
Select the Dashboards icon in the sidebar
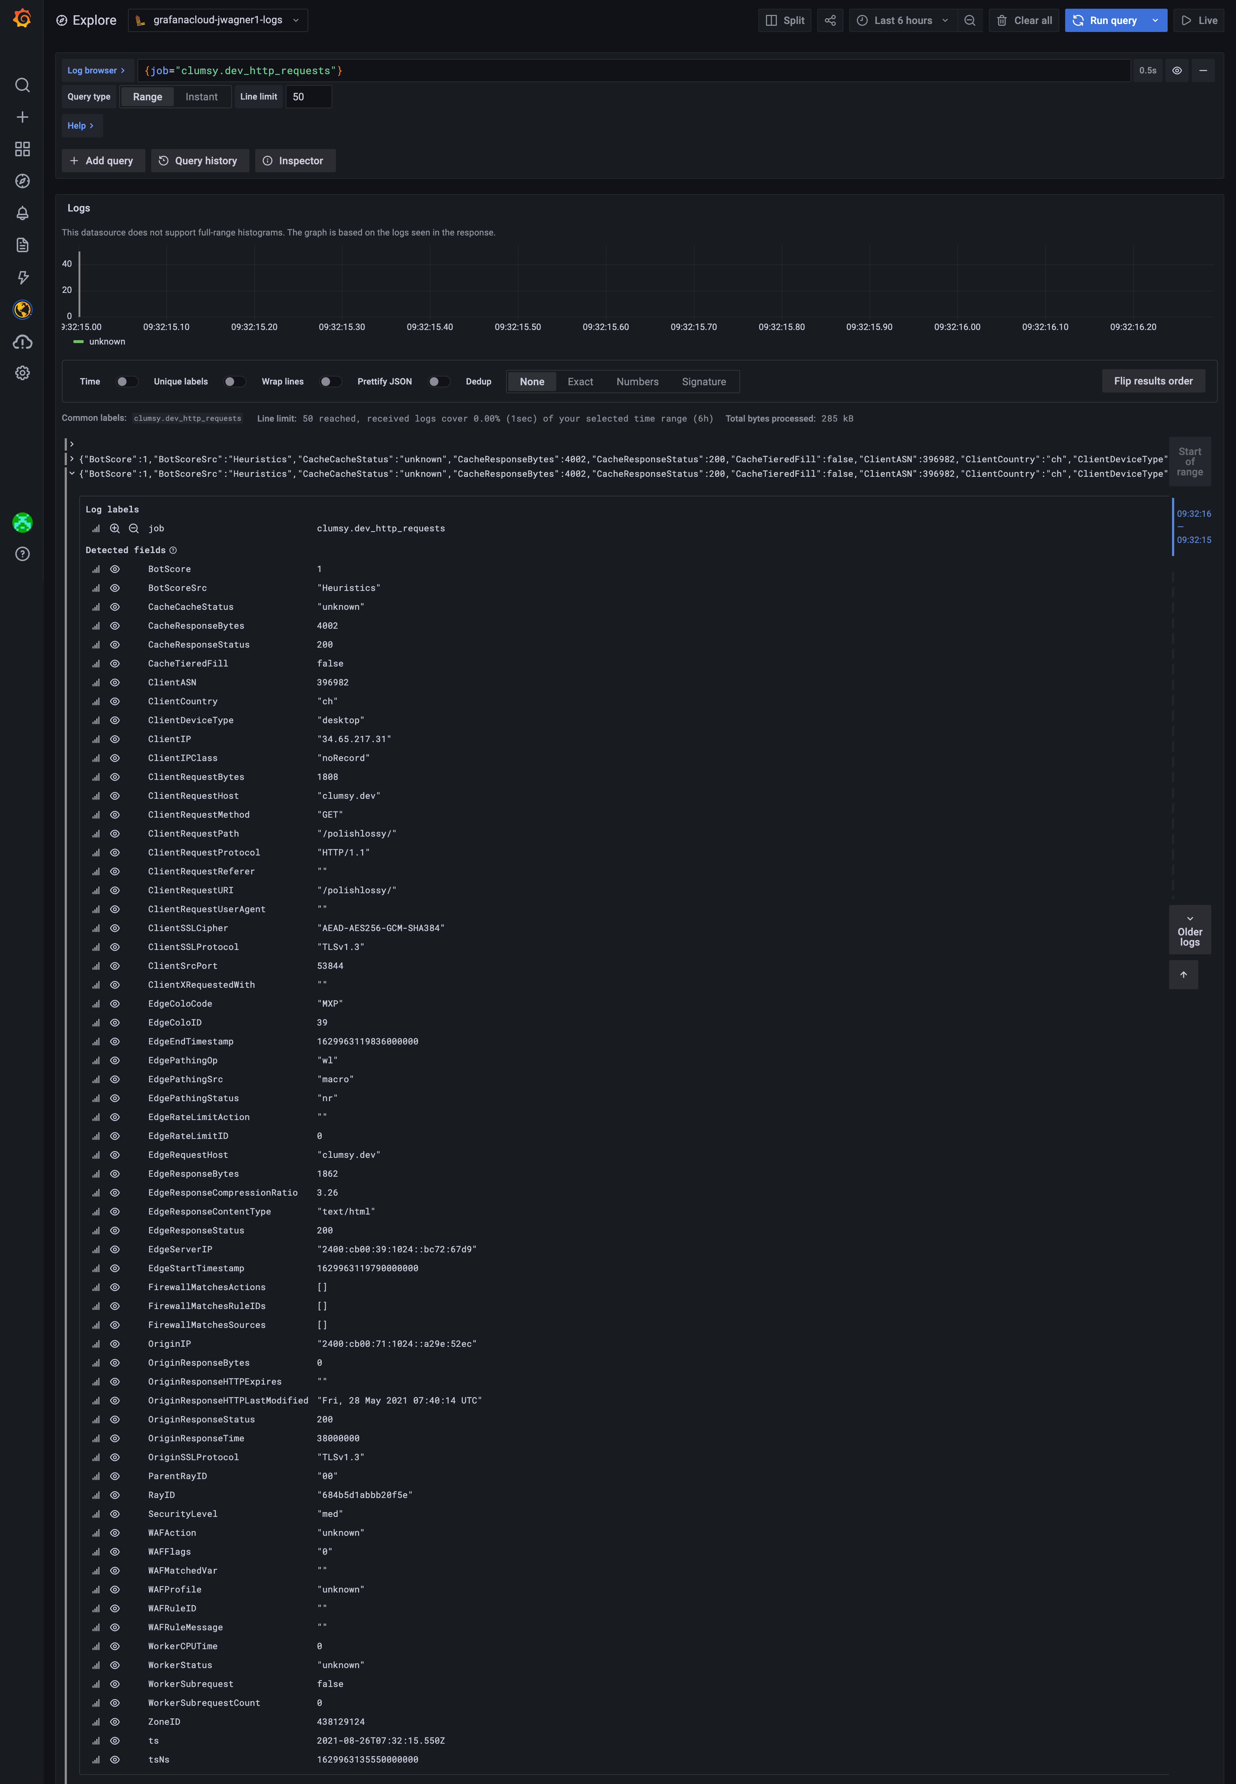22,149
